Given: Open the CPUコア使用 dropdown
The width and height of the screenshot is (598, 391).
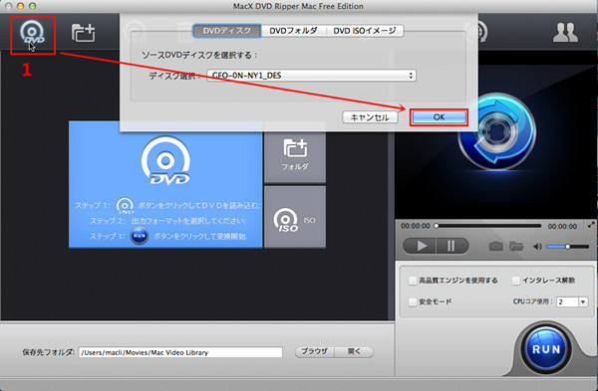Looking at the screenshot, I should pos(572,301).
